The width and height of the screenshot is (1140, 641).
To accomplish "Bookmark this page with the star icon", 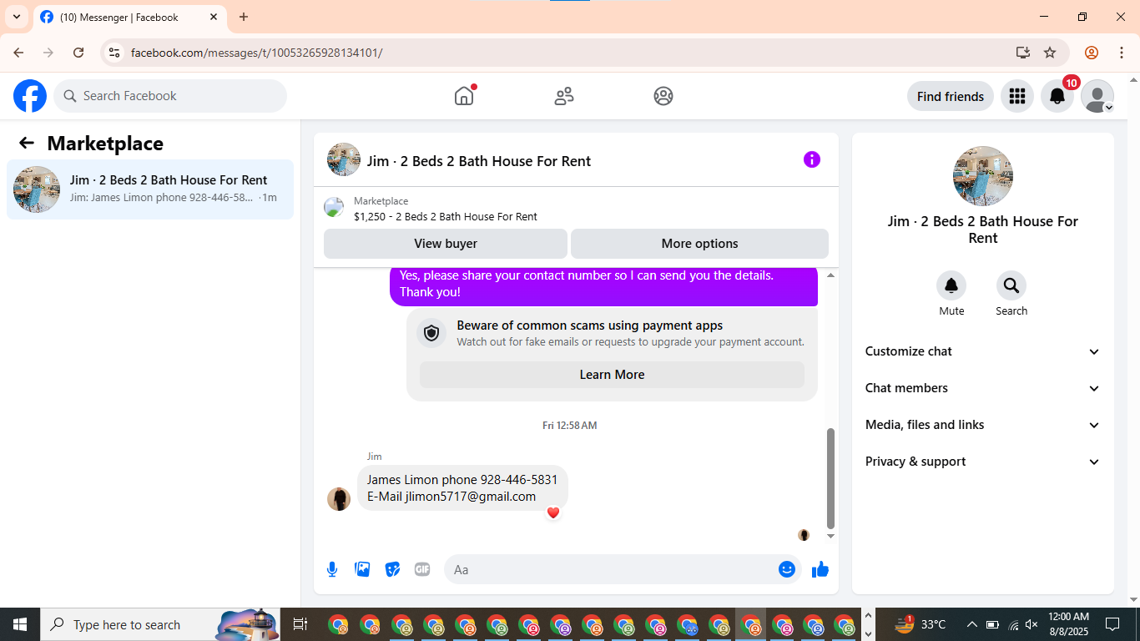I will (1050, 53).
